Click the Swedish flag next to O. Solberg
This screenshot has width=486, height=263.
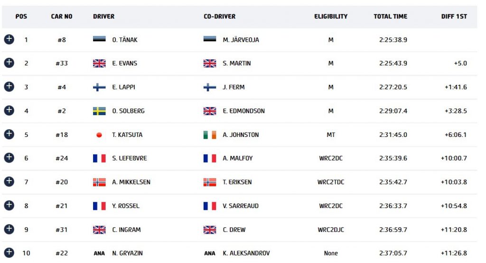99,111
